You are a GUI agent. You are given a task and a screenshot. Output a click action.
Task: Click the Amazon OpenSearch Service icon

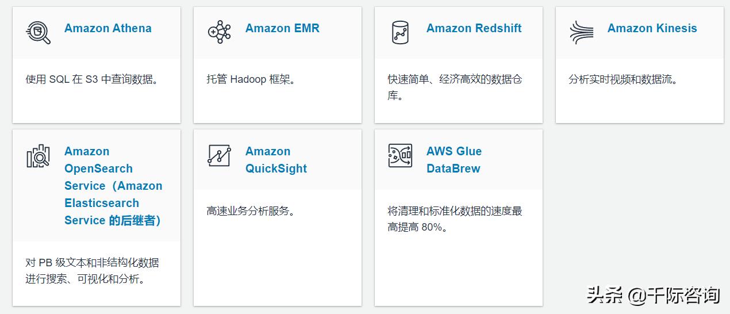coord(38,156)
